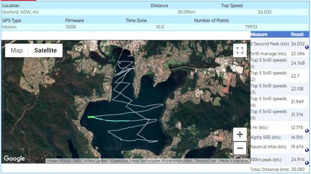Click globe icon beside 1 Hr result
The width and height of the screenshot is (311, 174).
pos(307,131)
